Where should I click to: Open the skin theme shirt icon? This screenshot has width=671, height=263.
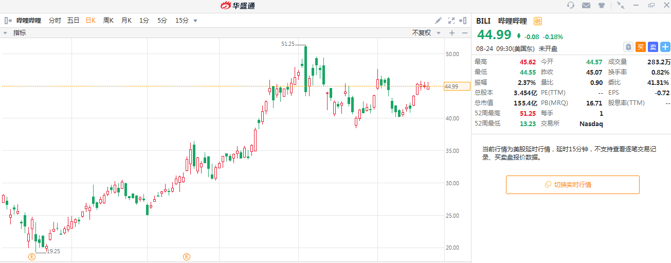601,6
